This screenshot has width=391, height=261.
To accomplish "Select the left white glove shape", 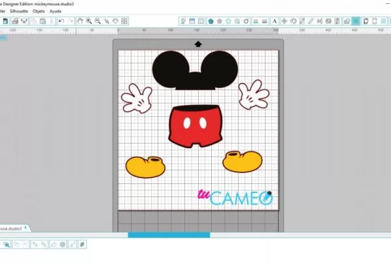I will (x=137, y=99).
